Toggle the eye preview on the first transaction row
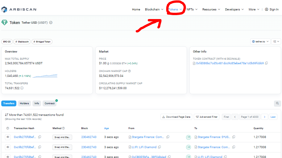Image resolution: width=282 pixels, height=158 pixels. tap(8, 137)
